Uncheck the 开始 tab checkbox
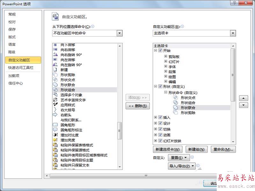The image size is (255, 191). 160,50
